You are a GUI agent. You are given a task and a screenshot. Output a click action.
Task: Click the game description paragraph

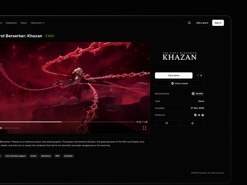point(72,143)
